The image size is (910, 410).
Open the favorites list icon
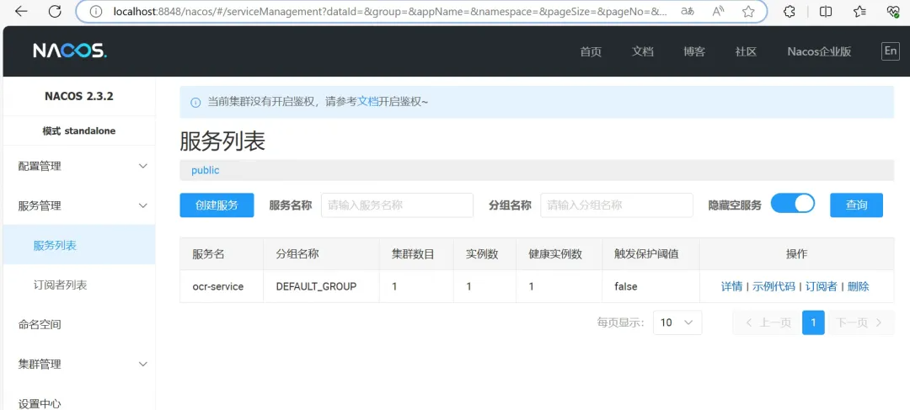point(860,11)
